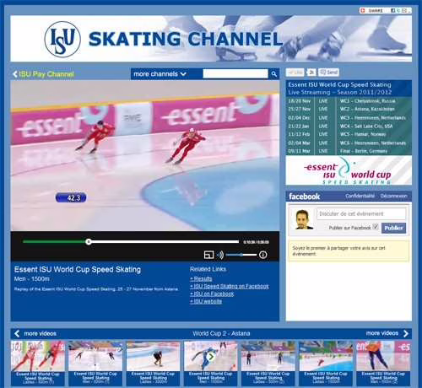Mute audio with the speaker icon

point(220,255)
